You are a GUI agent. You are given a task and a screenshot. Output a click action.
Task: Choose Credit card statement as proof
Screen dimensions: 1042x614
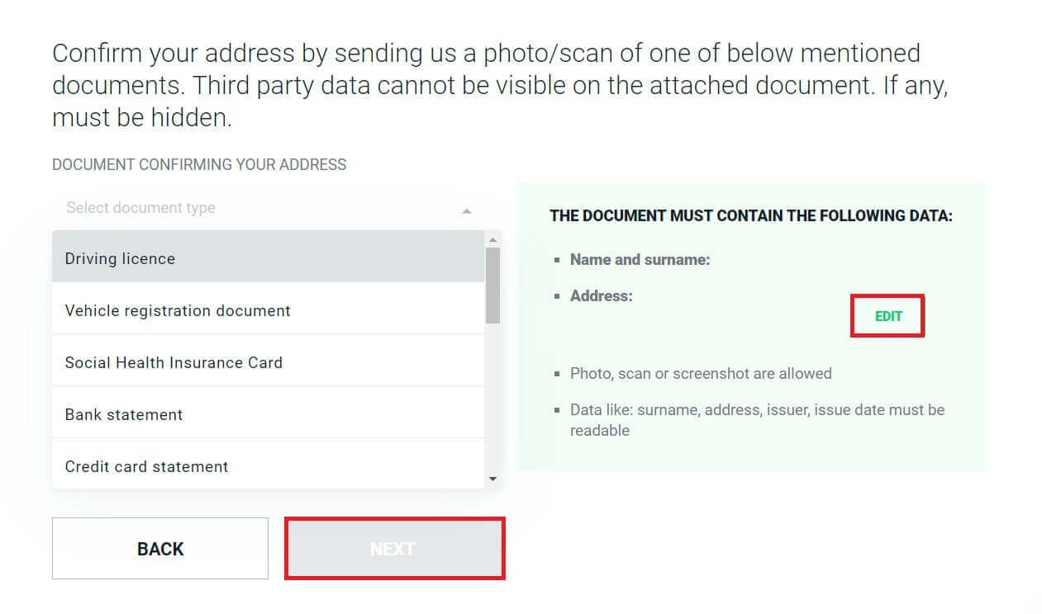pyautogui.click(x=146, y=466)
